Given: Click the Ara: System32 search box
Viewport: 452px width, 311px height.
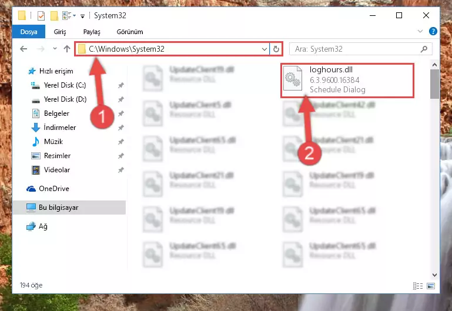Looking at the screenshot, I should pos(361,49).
